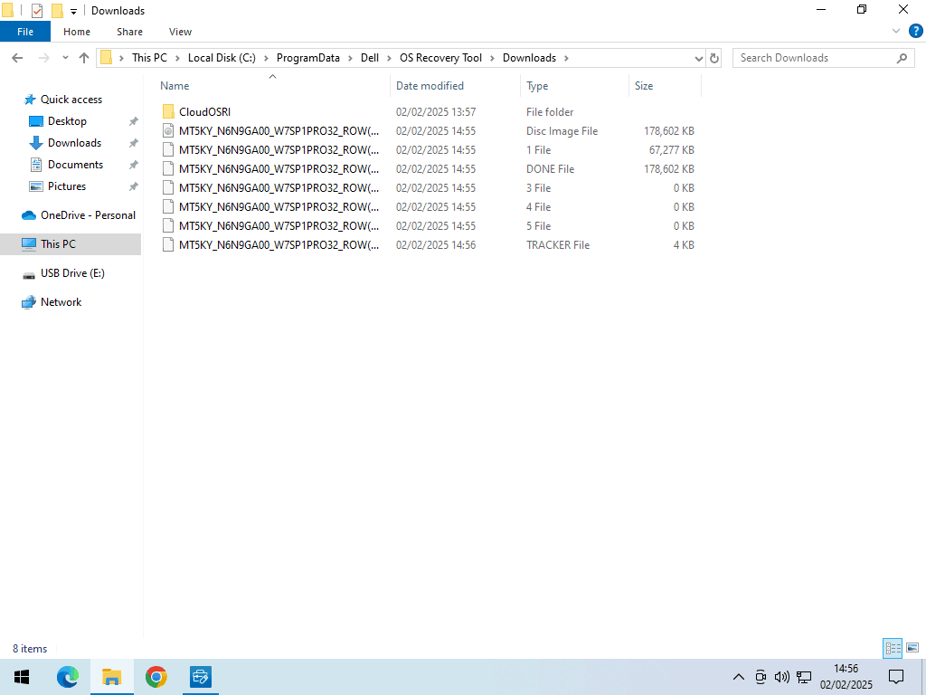Select the Disc Image File

(x=279, y=131)
